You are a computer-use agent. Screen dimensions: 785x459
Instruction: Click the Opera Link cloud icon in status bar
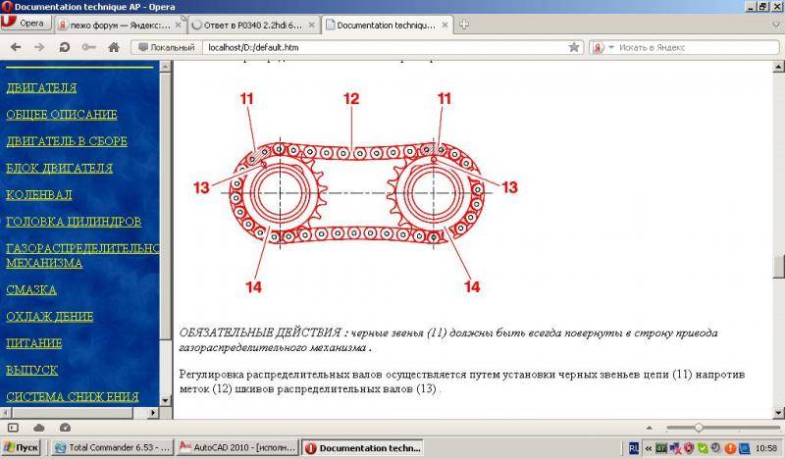click(39, 428)
